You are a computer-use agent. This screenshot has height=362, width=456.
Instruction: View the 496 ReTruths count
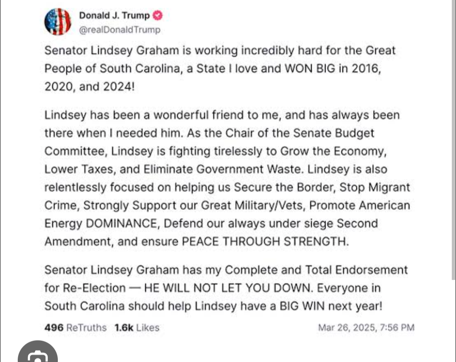(75, 327)
